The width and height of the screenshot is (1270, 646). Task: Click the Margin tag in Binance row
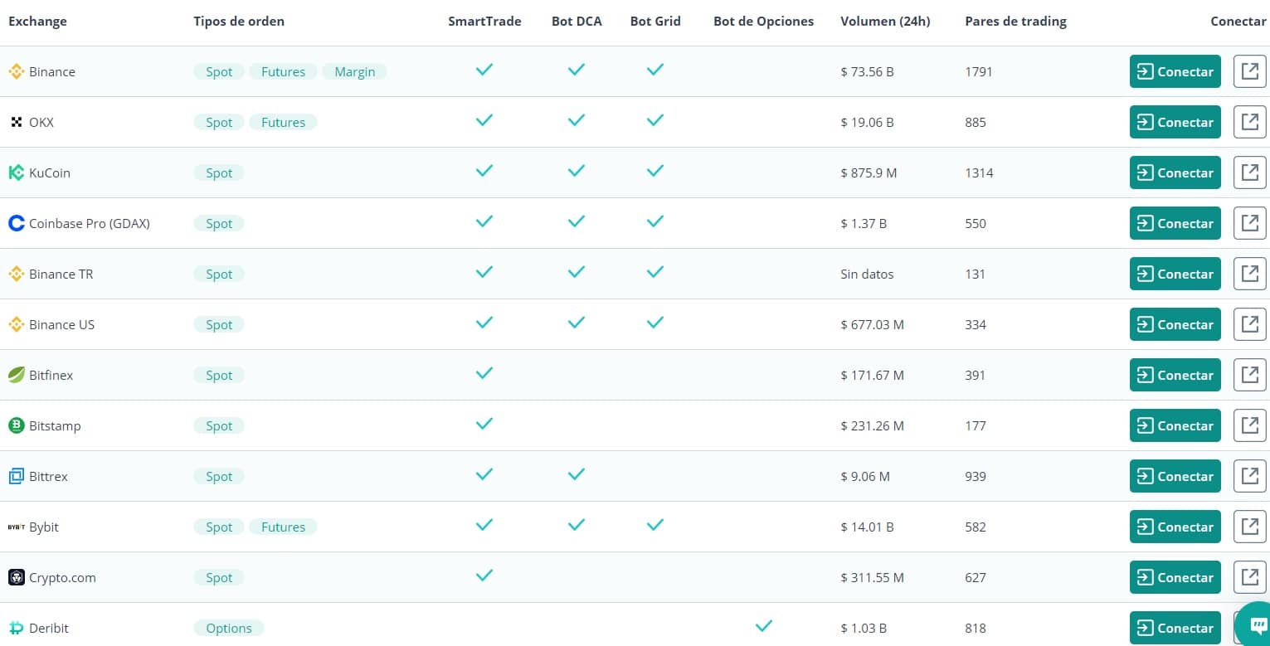point(355,71)
